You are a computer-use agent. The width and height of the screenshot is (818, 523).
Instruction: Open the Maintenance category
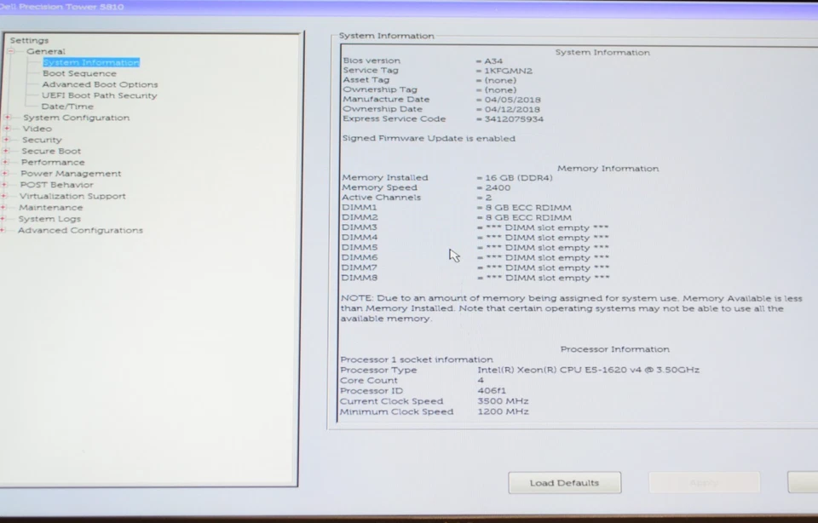(50, 207)
